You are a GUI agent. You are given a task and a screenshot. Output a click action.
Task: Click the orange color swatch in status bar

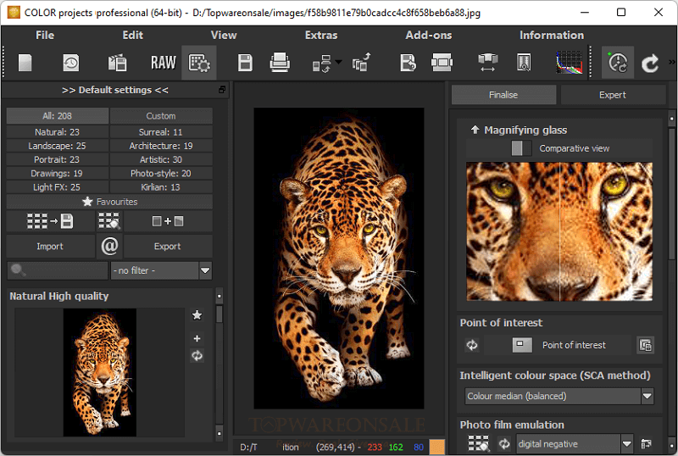436,447
